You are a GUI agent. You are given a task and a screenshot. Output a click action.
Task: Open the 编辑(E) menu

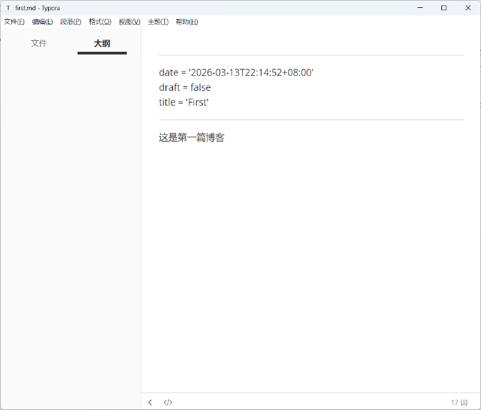tap(41, 22)
